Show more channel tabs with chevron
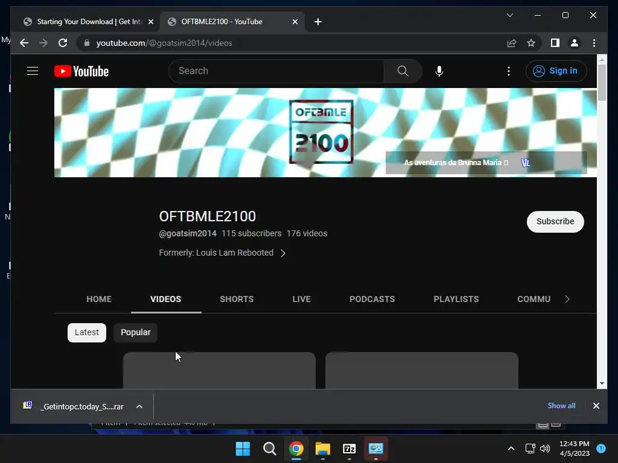 pyautogui.click(x=567, y=299)
